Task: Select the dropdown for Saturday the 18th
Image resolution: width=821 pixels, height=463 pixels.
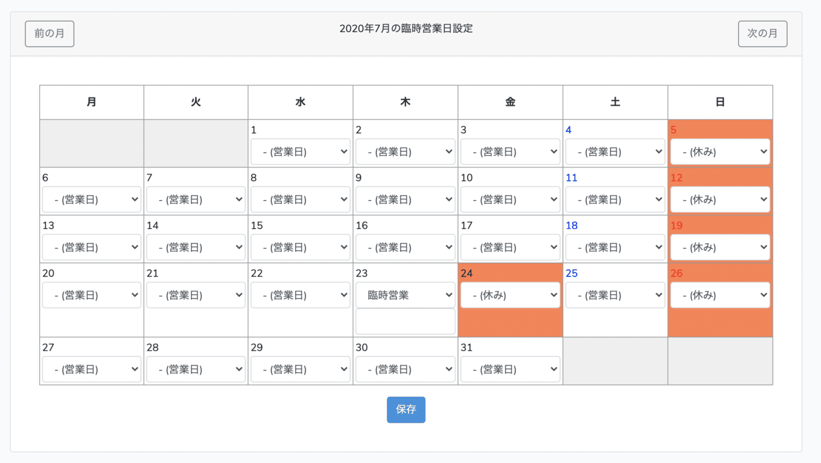Action: tap(615, 248)
